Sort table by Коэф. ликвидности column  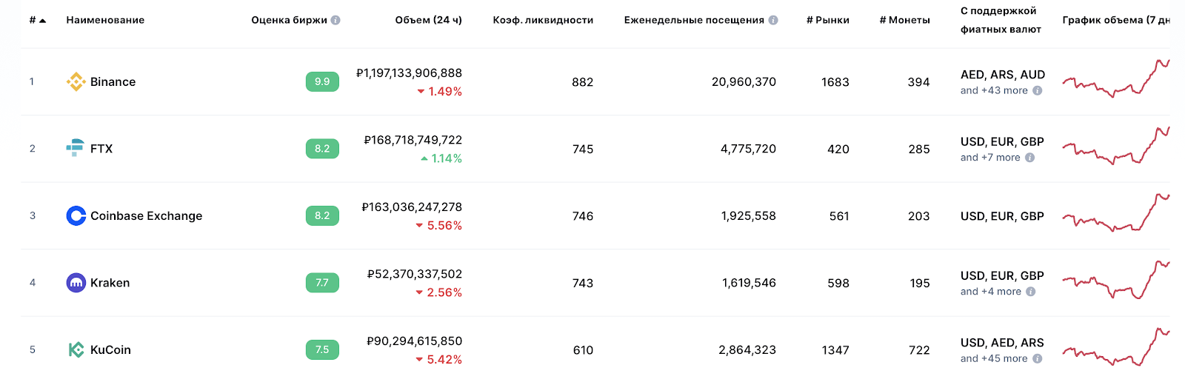pyautogui.click(x=543, y=20)
